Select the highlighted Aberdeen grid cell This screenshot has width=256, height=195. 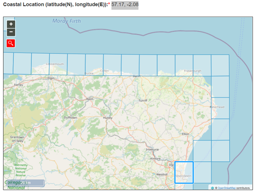coord(184,172)
